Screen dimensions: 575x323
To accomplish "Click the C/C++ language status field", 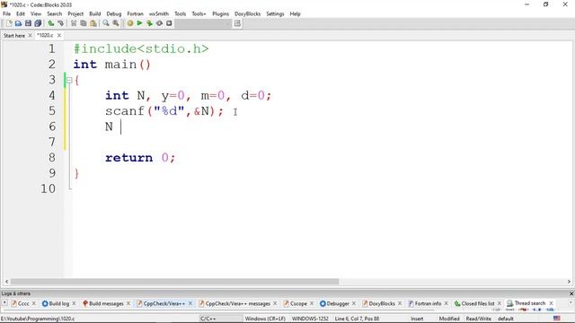I will [x=208, y=319].
